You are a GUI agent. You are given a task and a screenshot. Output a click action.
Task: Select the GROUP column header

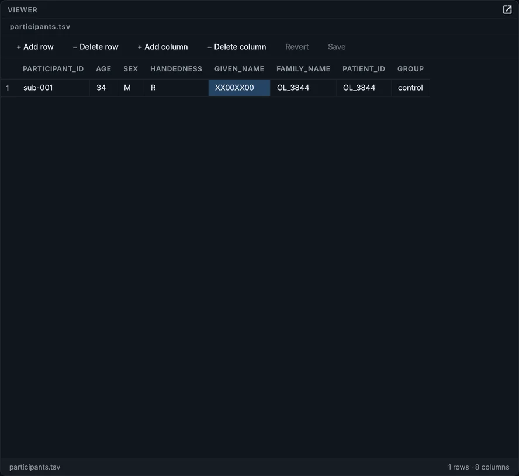click(x=410, y=69)
